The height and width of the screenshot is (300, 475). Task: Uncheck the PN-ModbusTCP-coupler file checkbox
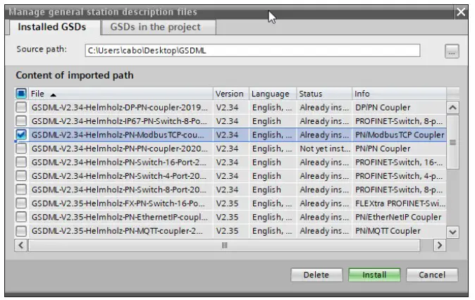pyautogui.click(x=21, y=135)
